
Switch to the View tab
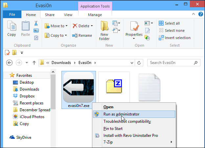click(x=68, y=15)
